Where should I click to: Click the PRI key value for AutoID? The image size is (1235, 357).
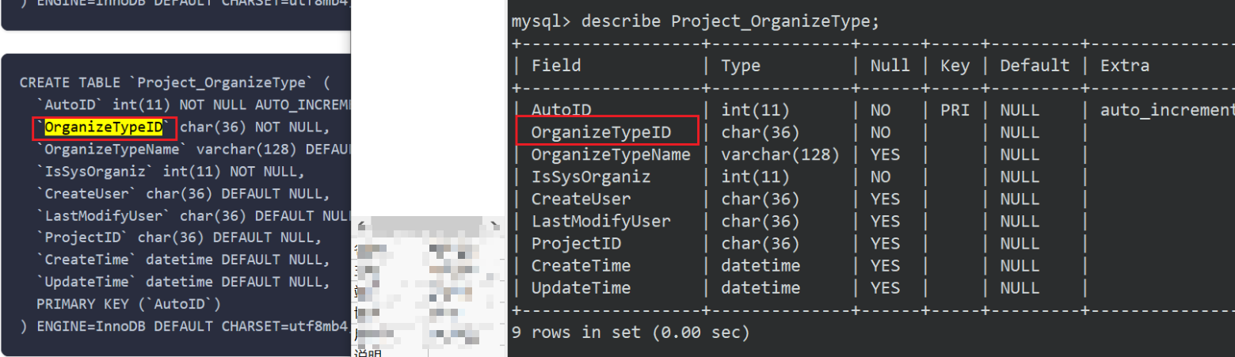point(955,110)
